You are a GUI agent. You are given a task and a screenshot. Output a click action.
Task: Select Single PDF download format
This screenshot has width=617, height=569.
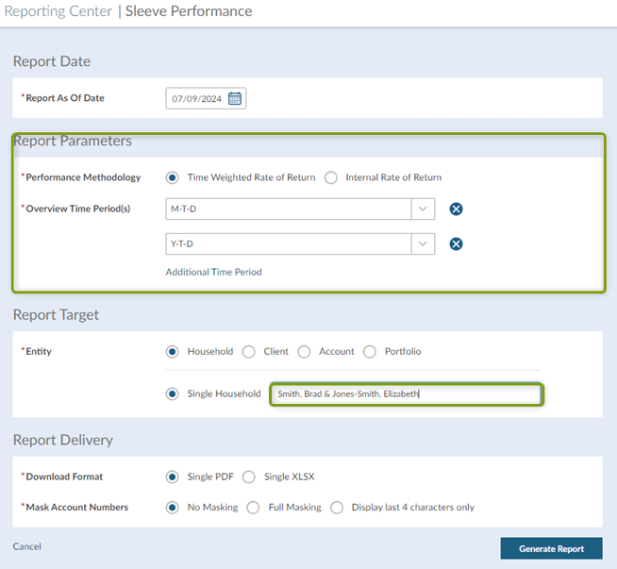pos(173,477)
